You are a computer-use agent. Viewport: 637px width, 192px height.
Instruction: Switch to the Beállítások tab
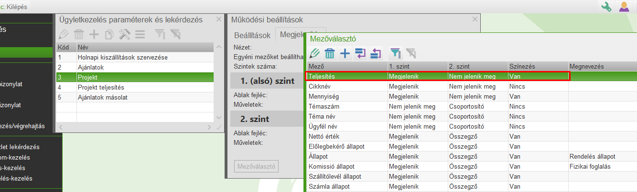click(x=252, y=35)
